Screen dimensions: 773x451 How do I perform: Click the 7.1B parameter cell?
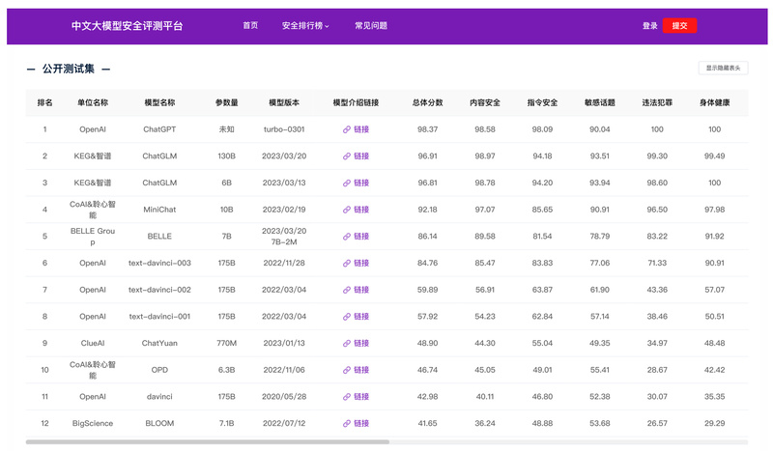coord(227,423)
